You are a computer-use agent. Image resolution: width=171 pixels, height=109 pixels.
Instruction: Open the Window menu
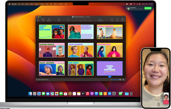(x=61, y=4)
